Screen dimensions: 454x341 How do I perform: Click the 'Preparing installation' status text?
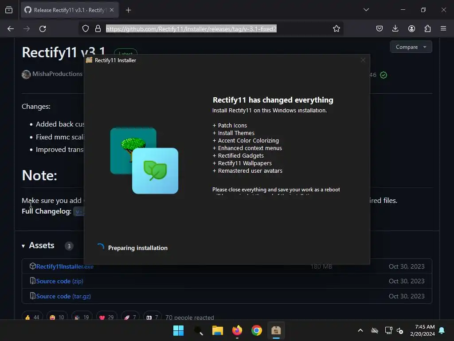[x=138, y=248]
